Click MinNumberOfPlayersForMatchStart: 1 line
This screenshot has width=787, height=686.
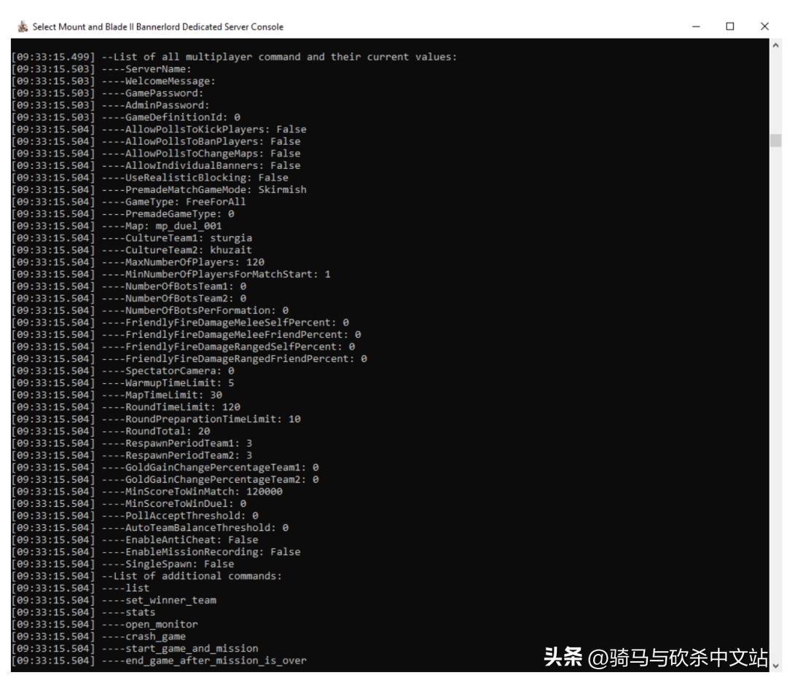(x=171, y=275)
